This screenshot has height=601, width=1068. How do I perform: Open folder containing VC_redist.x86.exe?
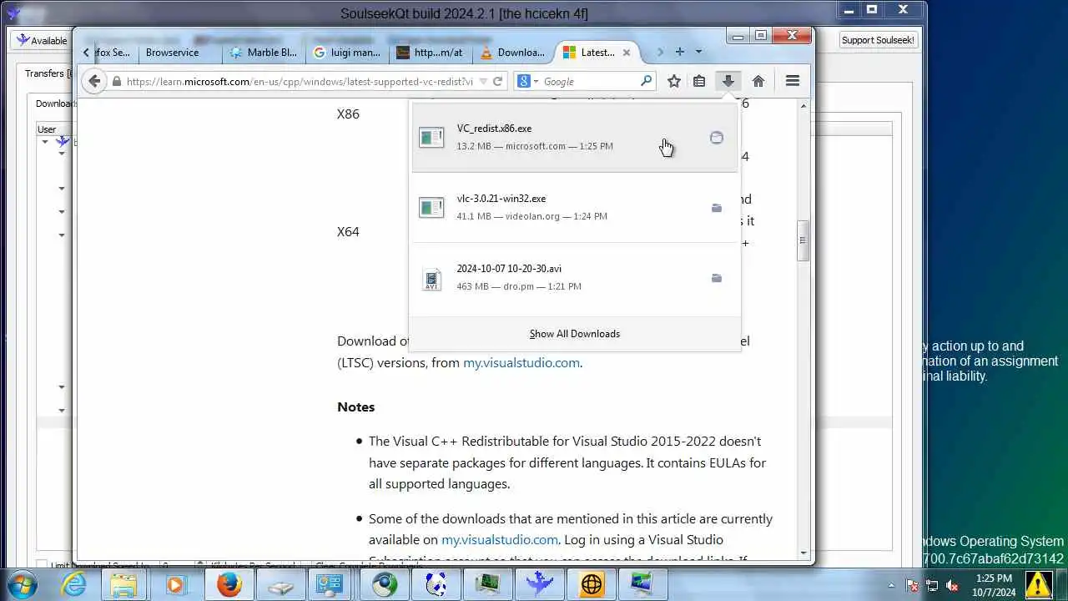pos(717,138)
